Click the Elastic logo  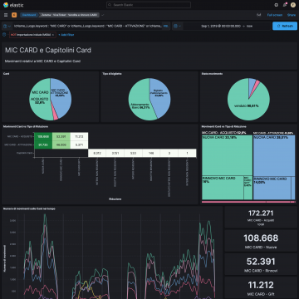[x=13, y=5]
